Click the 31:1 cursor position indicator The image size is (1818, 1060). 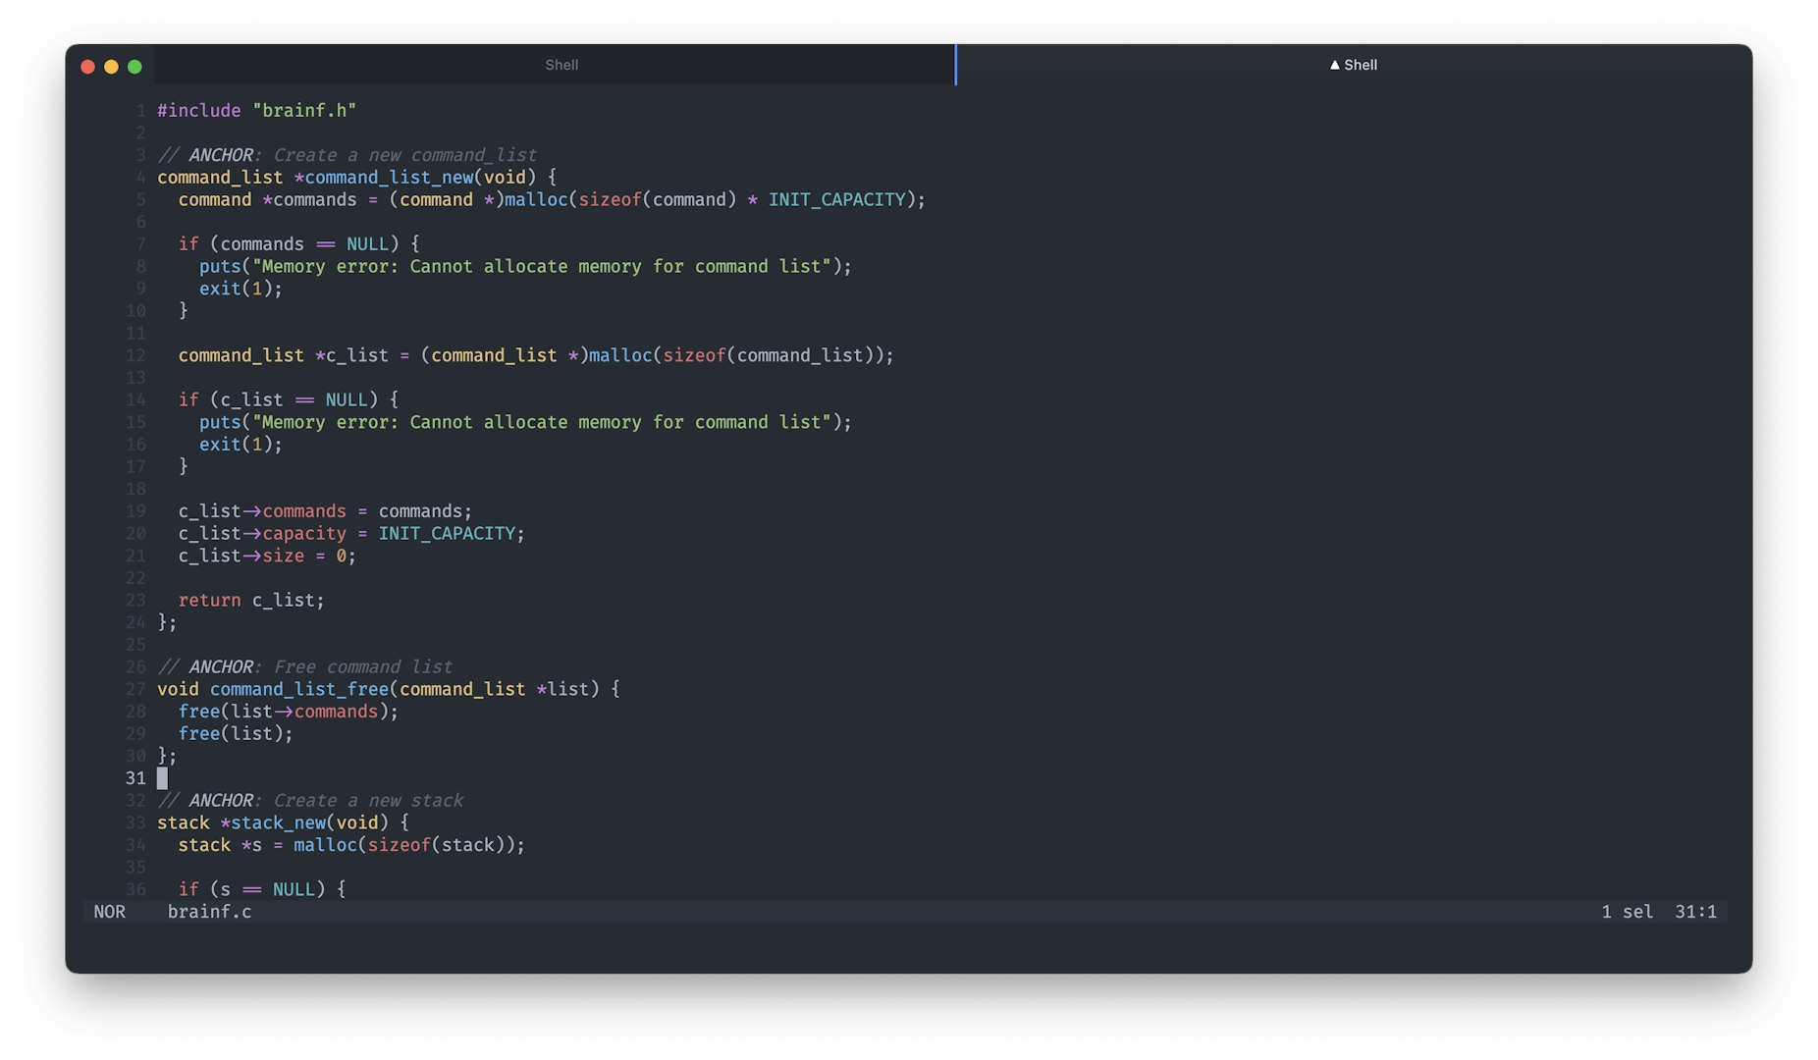pyautogui.click(x=1695, y=912)
